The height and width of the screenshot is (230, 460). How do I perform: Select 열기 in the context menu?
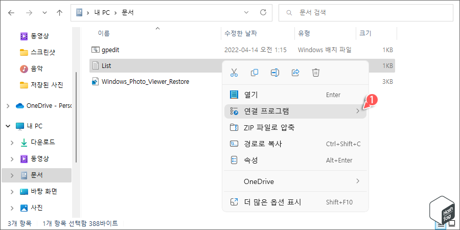295,95
